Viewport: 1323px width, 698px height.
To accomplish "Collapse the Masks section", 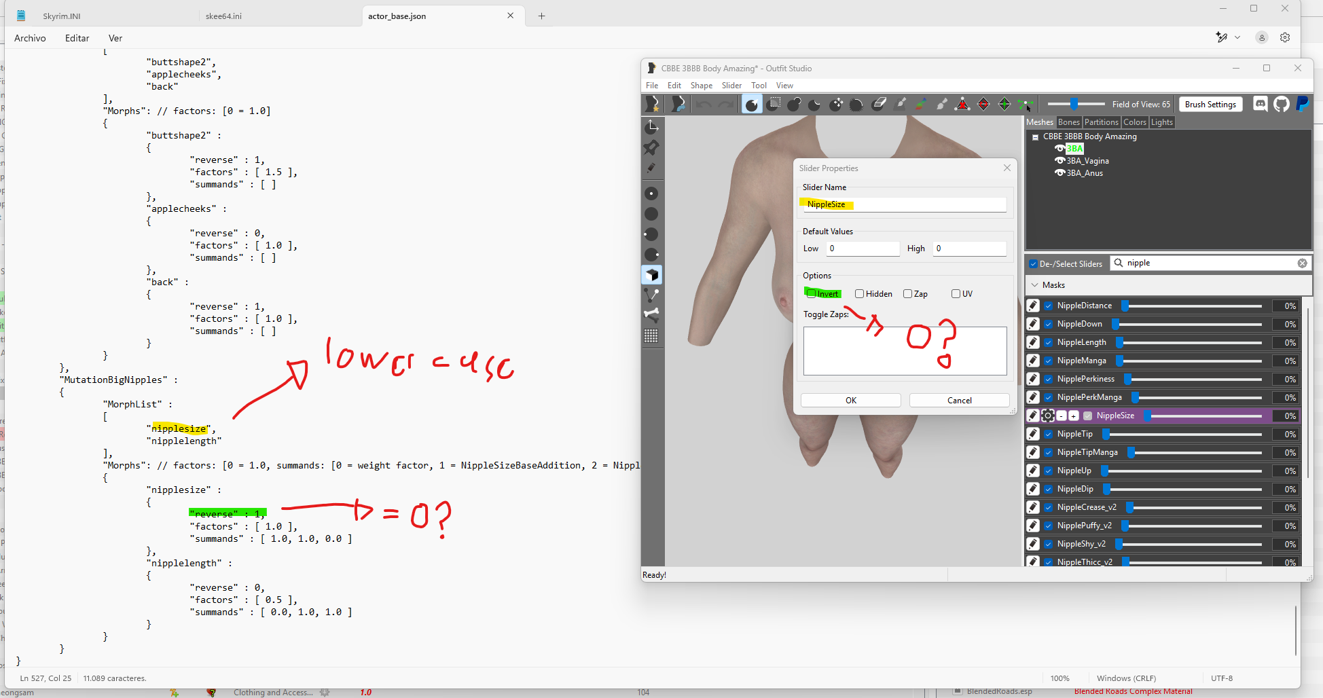I will click(x=1035, y=285).
